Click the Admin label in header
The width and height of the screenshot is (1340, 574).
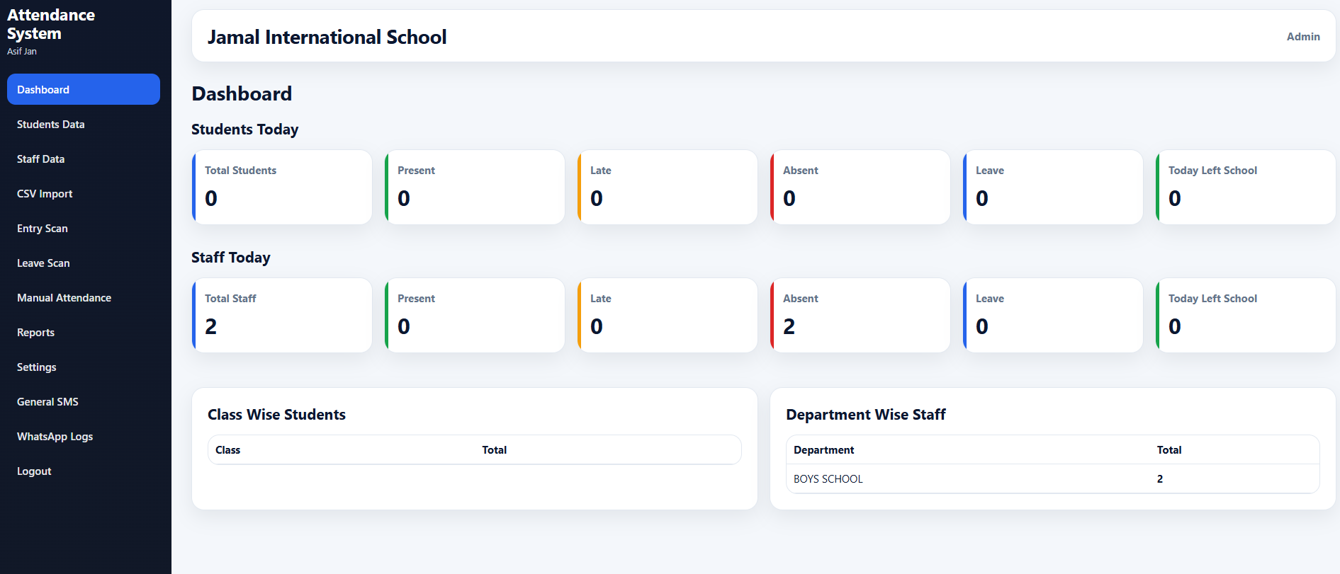pyautogui.click(x=1303, y=36)
